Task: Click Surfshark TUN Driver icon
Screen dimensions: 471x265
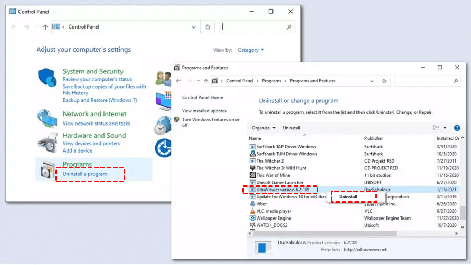Action: (252, 154)
